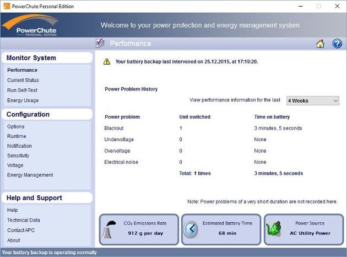Open Sensitivity settings
347x257 pixels.
(18, 156)
